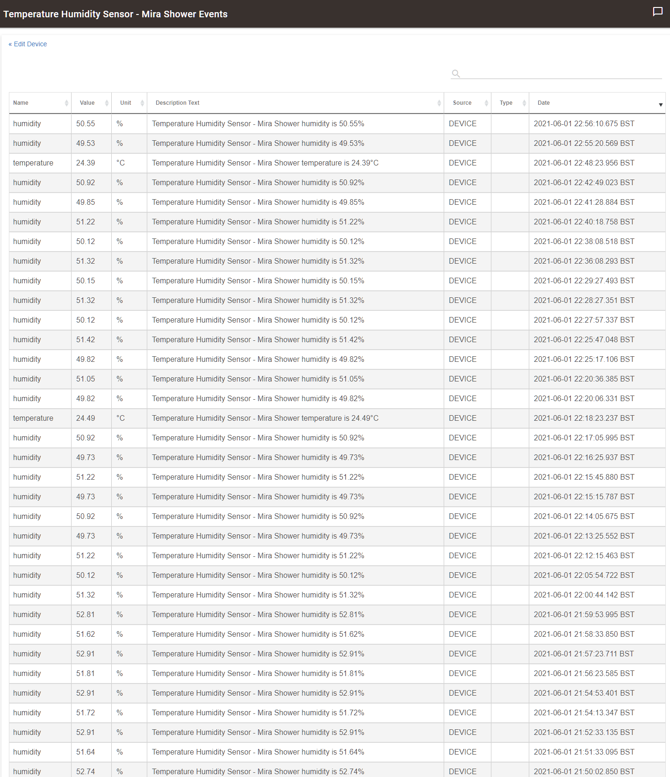Select value 51.64 humidity cell
Image resolution: width=670 pixels, height=777 pixels.
(x=86, y=752)
